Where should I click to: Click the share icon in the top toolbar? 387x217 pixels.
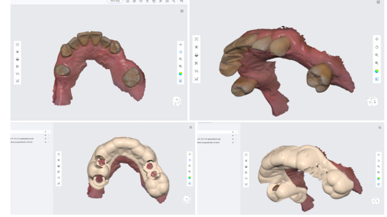173,1
